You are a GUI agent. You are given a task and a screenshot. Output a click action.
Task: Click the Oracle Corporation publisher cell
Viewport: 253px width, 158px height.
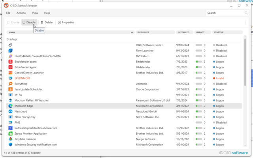point(147,89)
